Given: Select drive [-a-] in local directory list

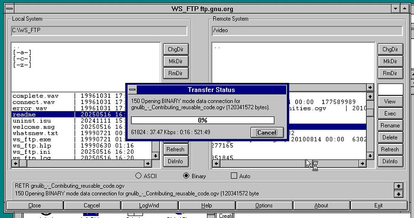Looking at the screenshot, I should click(22, 52).
